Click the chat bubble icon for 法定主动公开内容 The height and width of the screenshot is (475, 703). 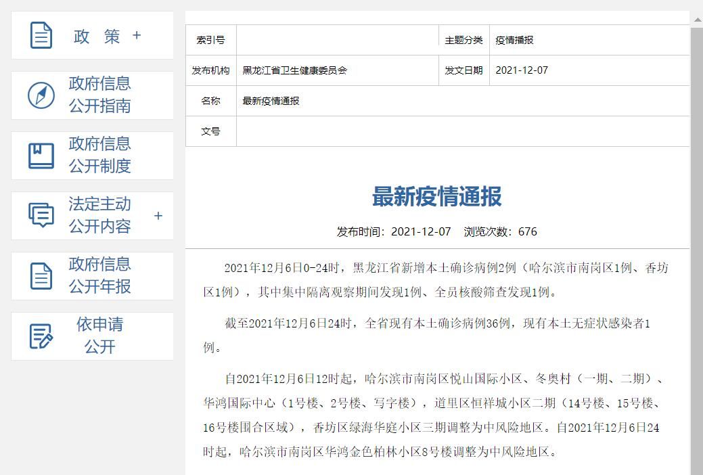click(x=41, y=215)
